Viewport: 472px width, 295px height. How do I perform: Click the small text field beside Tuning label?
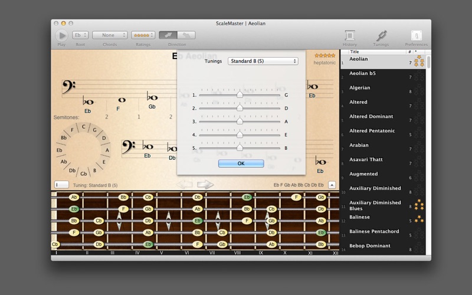pos(62,185)
